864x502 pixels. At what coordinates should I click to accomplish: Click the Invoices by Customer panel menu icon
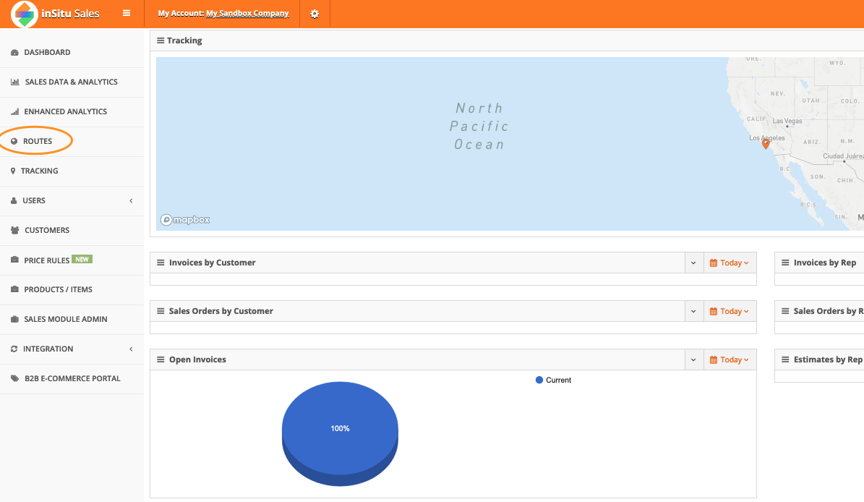coord(161,263)
